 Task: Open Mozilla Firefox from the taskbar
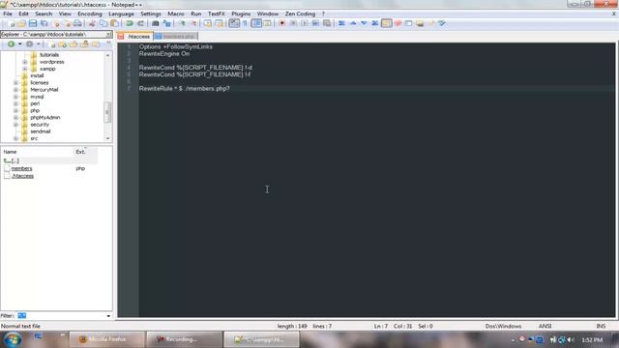[x=107, y=339]
